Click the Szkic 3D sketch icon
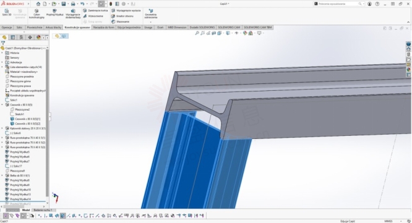 (7, 12)
